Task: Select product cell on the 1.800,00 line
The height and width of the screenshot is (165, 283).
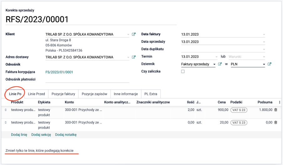Action: tap(23, 110)
